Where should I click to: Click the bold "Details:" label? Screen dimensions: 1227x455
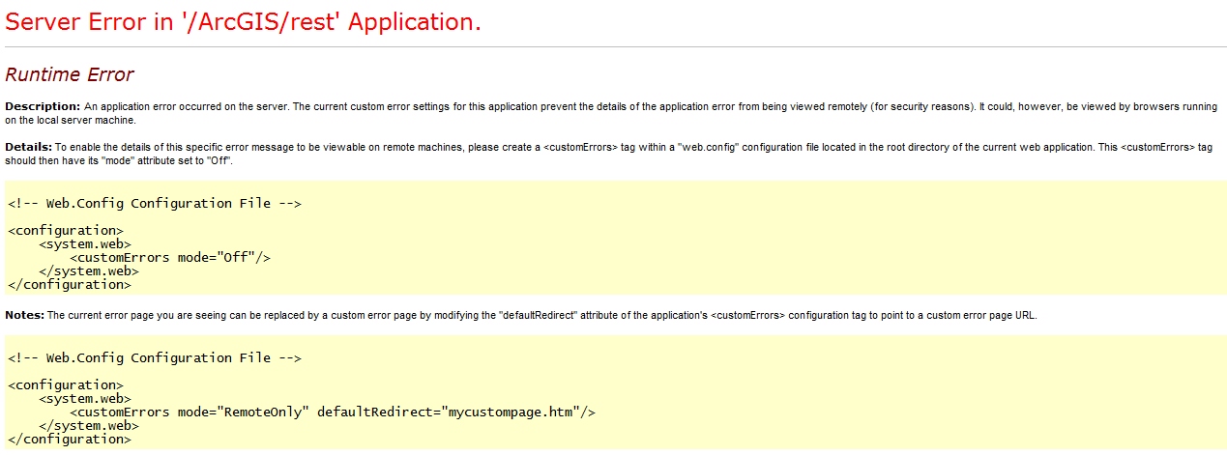coord(28,146)
